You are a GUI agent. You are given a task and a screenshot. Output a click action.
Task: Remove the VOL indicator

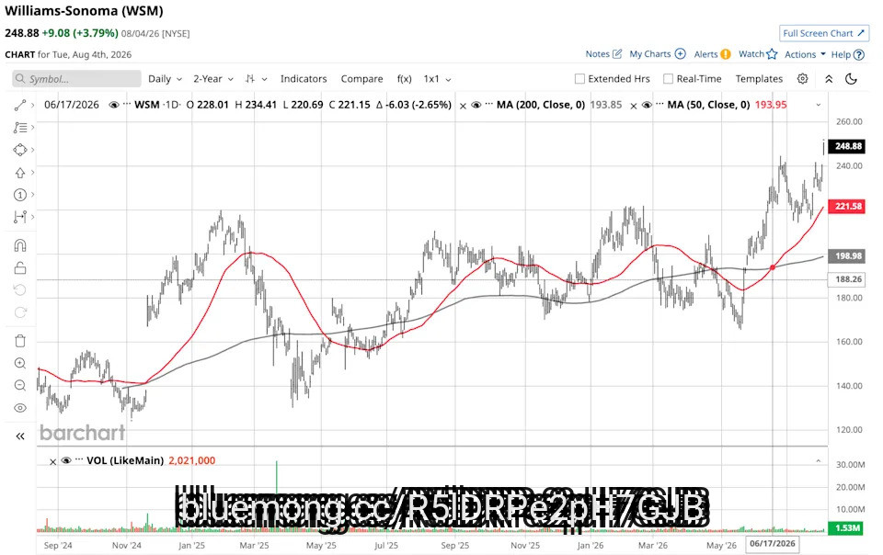click(x=53, y=461)
